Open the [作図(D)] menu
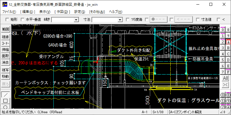This screenshot has width=231, height=115. pos(62,12)
